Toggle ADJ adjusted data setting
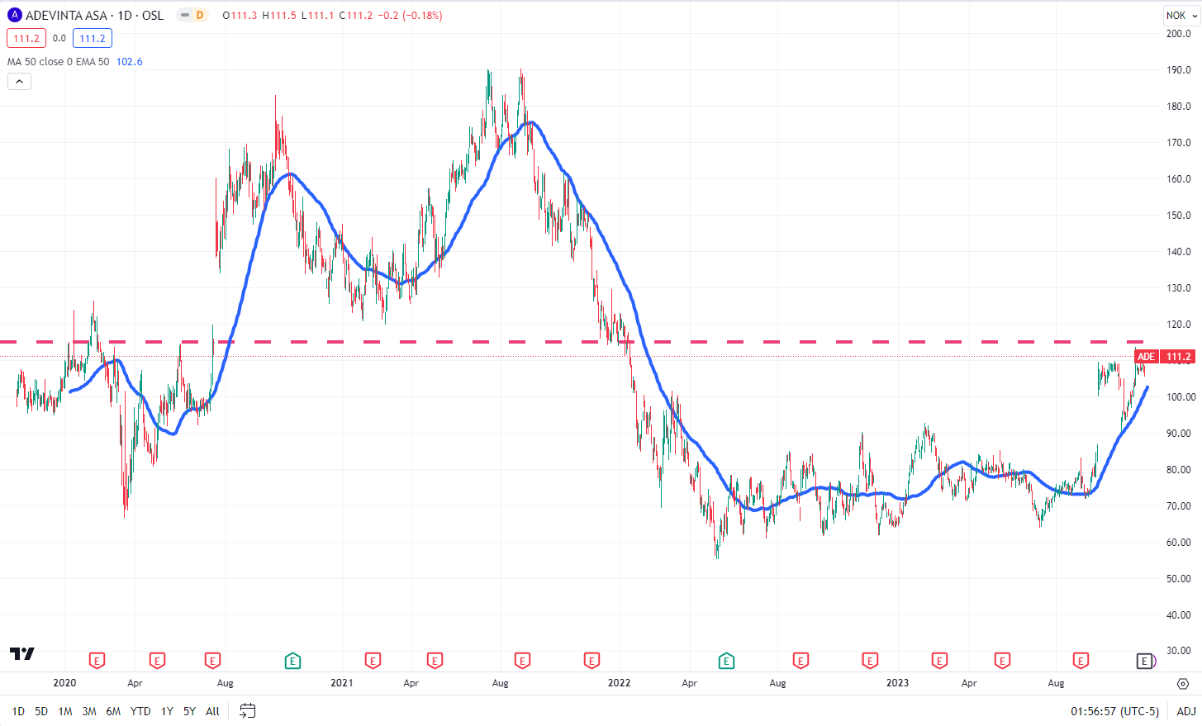The height and width of the screenshot is (726, 1202). [1186, 711]
